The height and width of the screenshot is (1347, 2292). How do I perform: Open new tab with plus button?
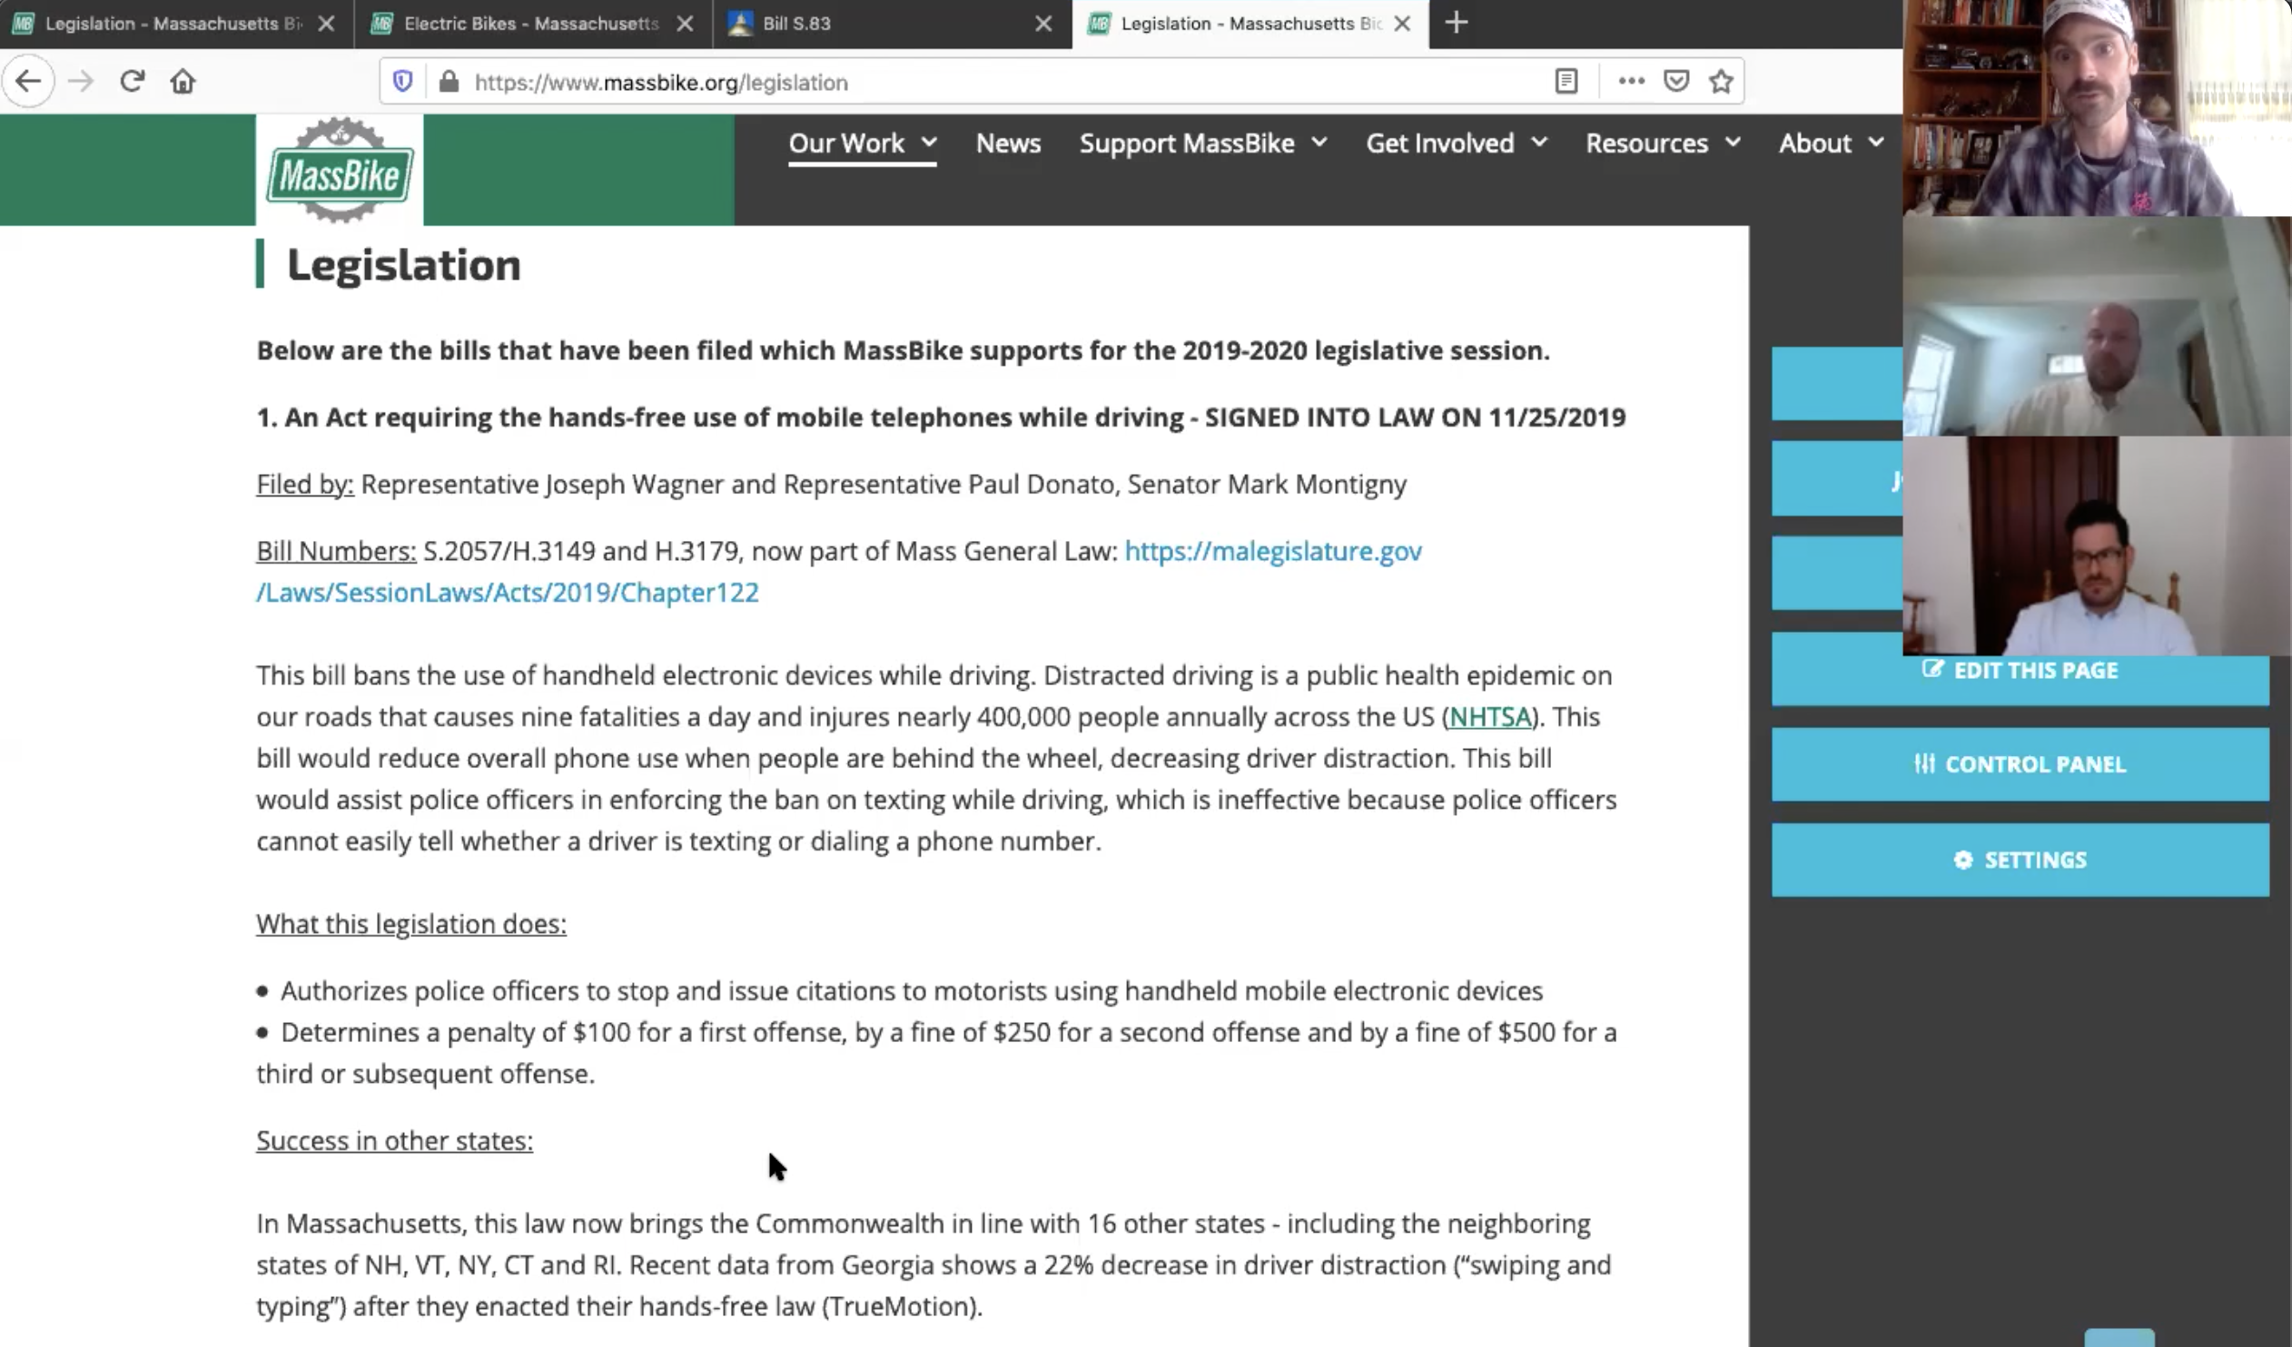1457,24
